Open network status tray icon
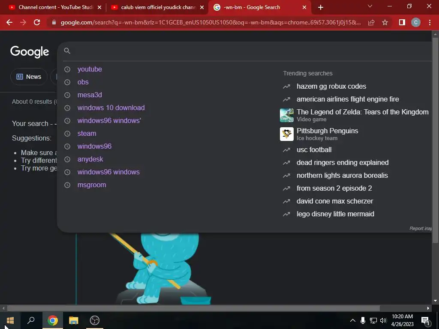 373,320
